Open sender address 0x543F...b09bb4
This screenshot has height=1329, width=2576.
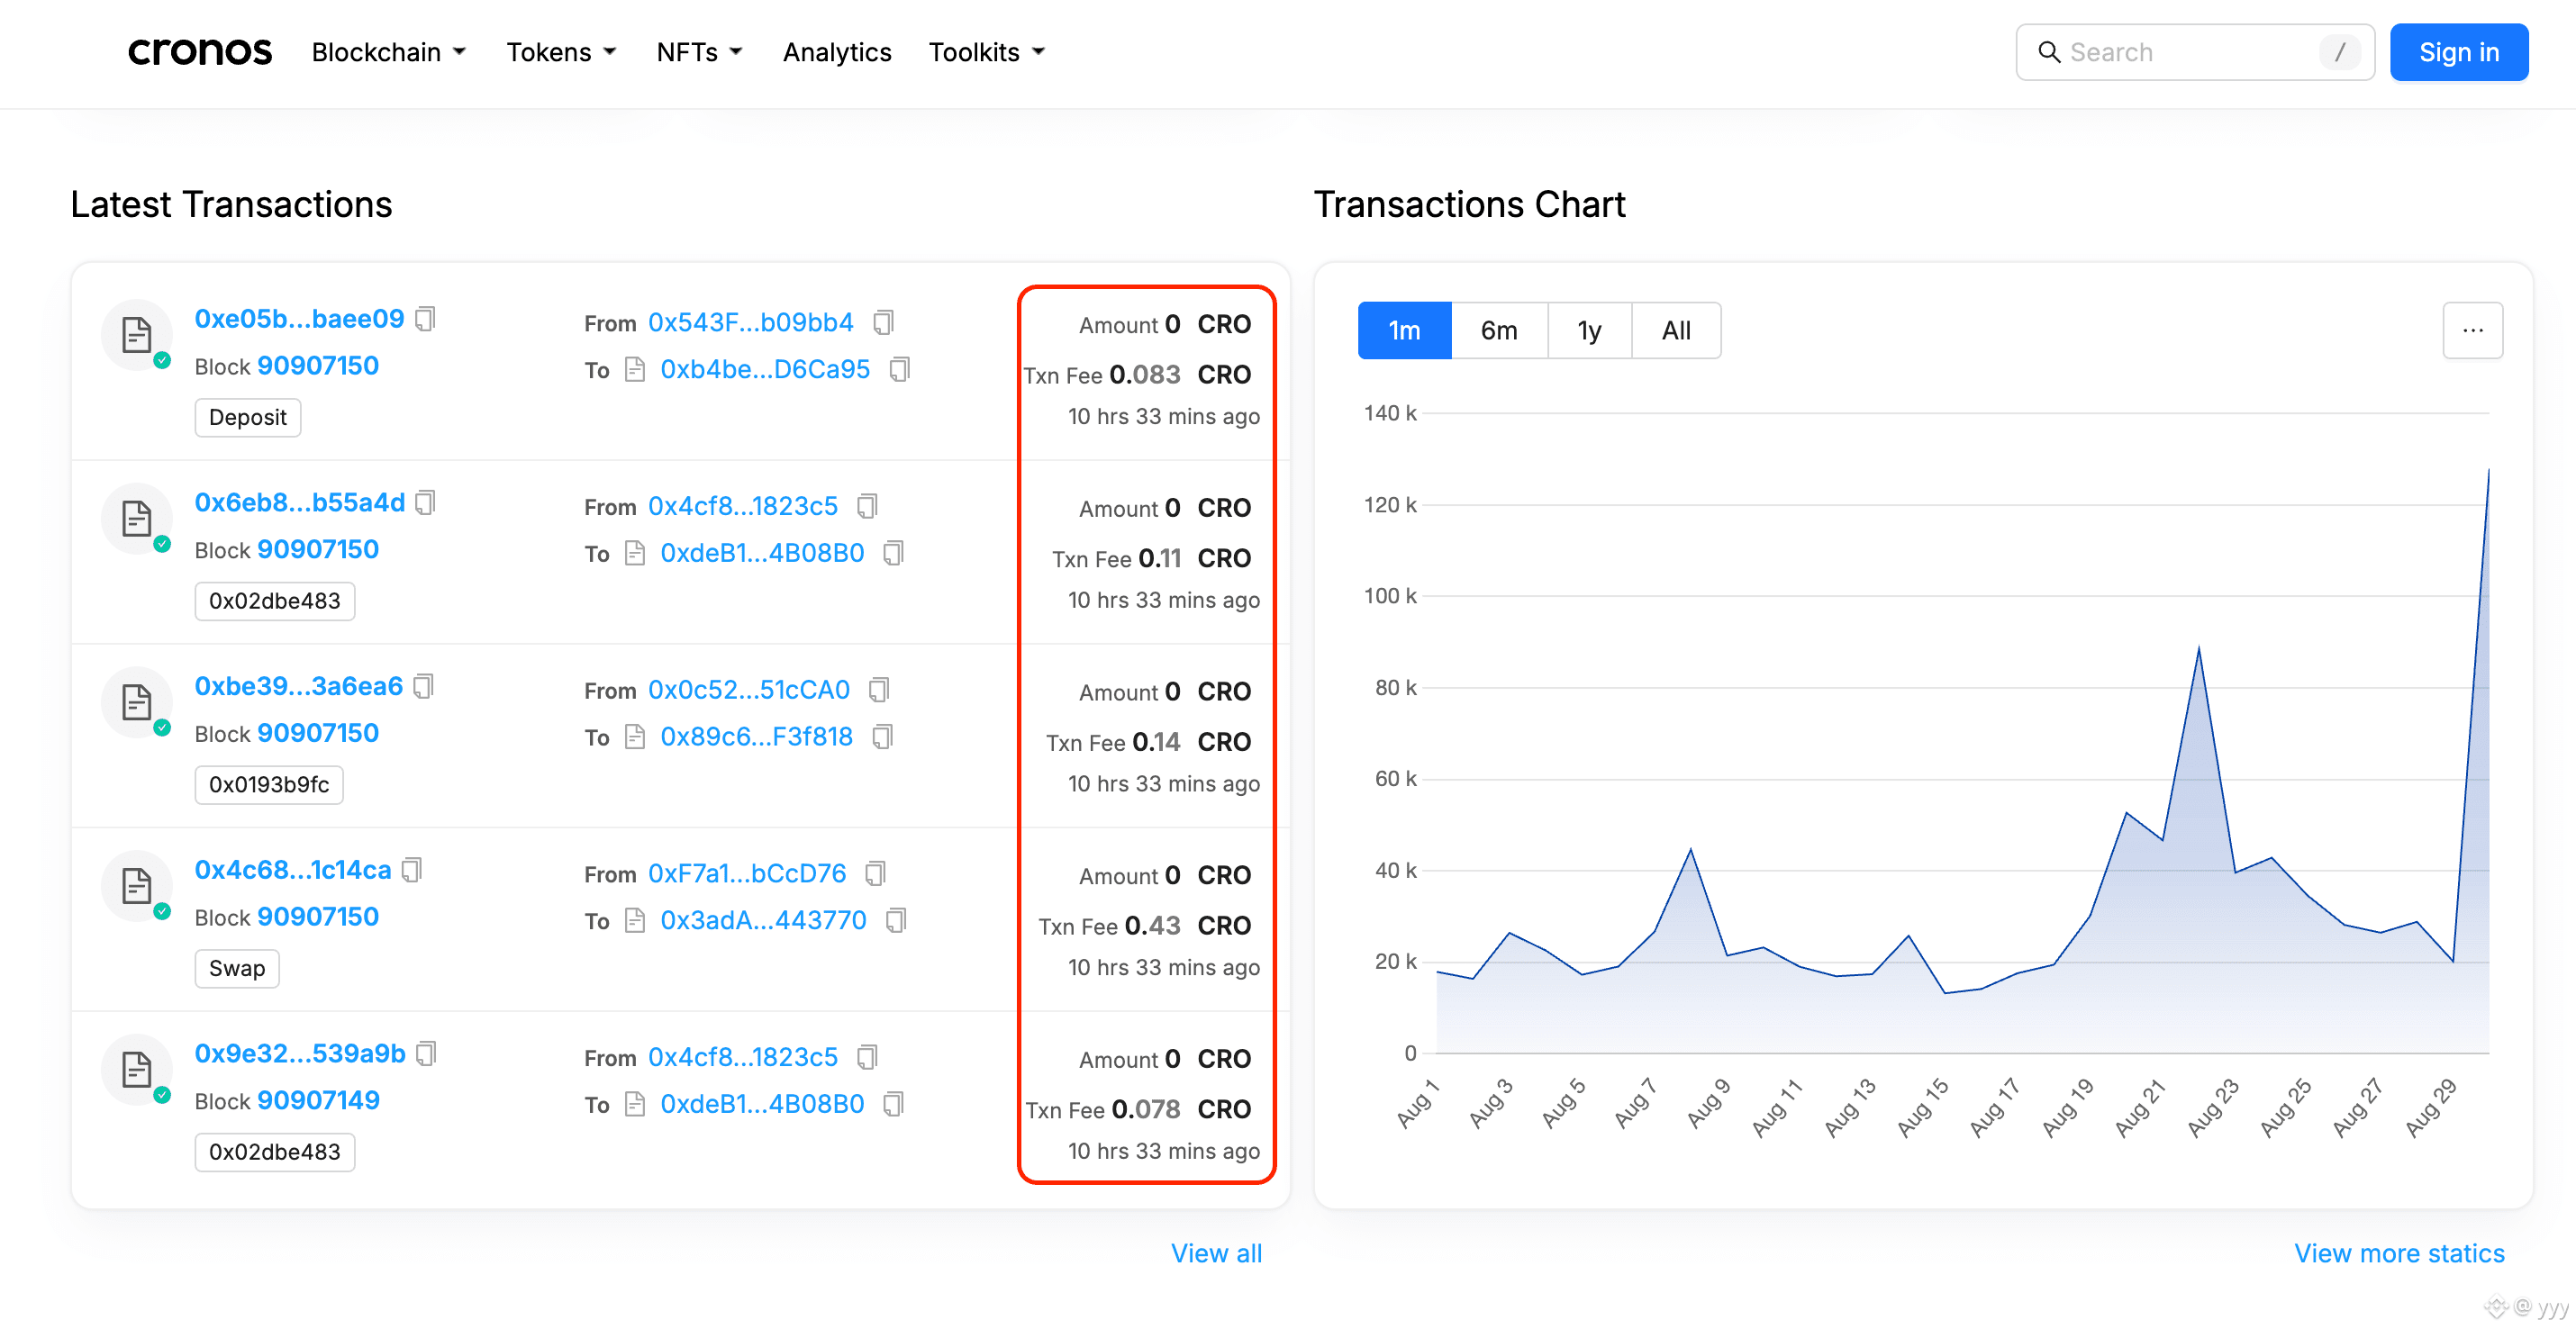pyautogui.click(x=750, y=323)
